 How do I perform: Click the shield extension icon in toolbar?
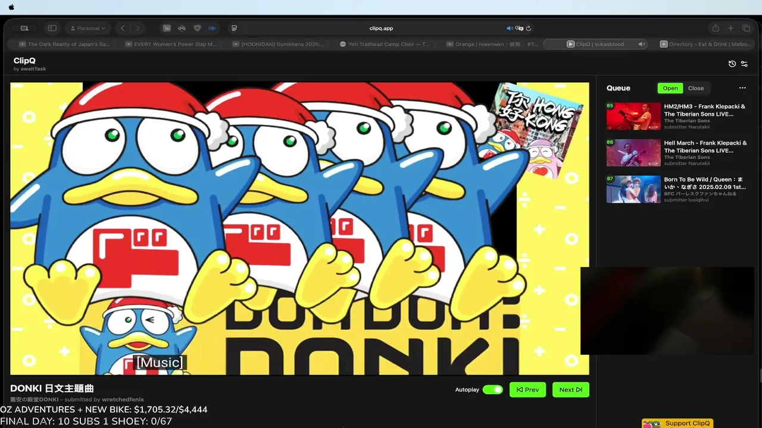pos(198,28)
